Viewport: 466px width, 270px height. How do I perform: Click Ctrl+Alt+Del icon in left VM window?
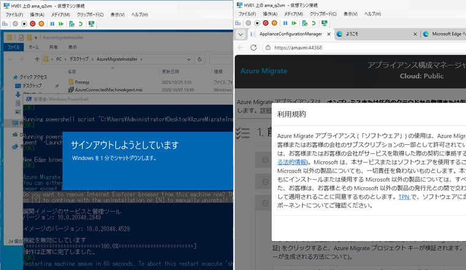5,24
